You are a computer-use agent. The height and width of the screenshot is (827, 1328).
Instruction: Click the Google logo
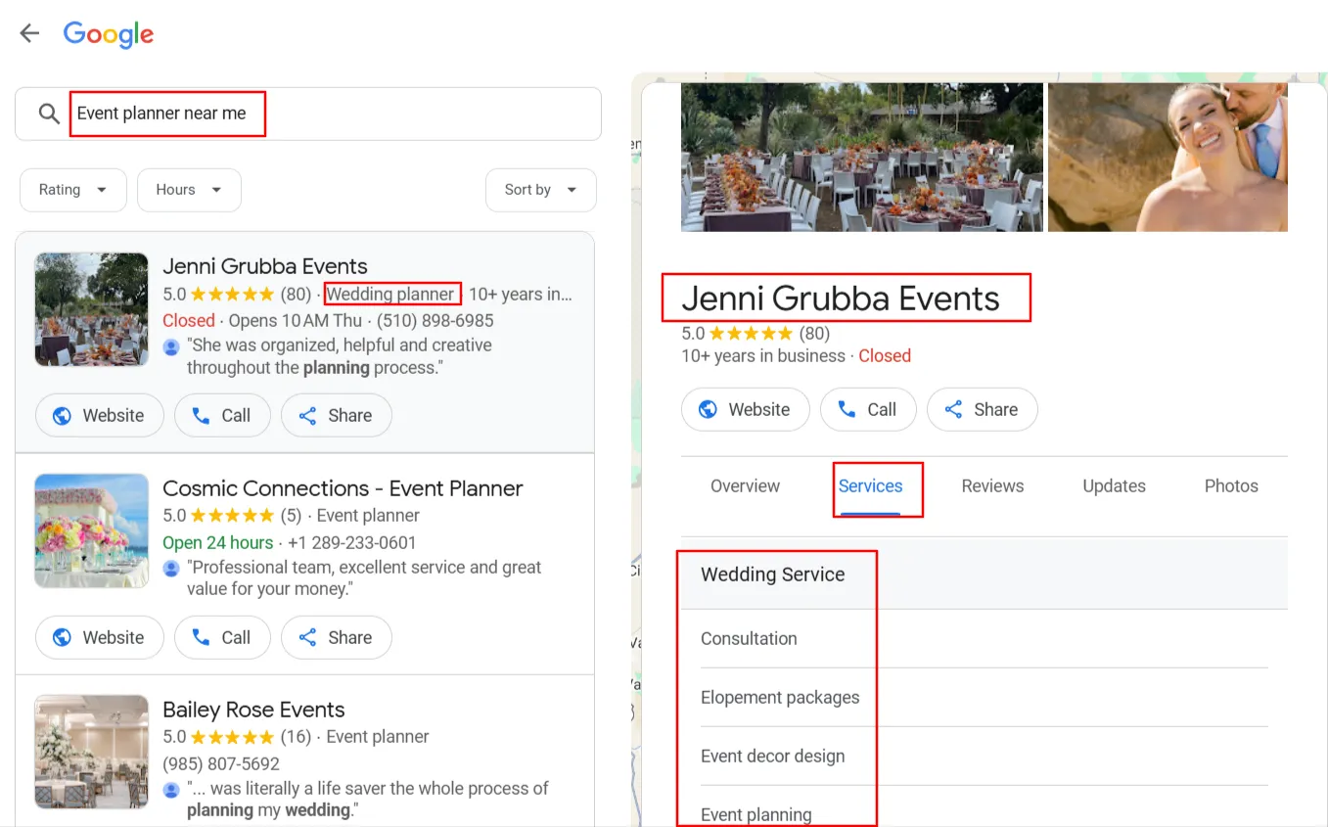click(108, 34)
